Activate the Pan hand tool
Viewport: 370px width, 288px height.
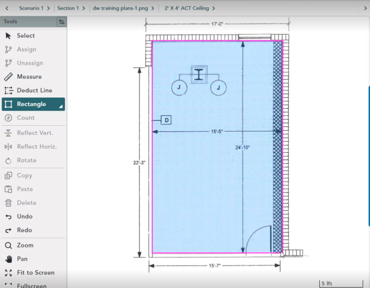tap(9, 259)
